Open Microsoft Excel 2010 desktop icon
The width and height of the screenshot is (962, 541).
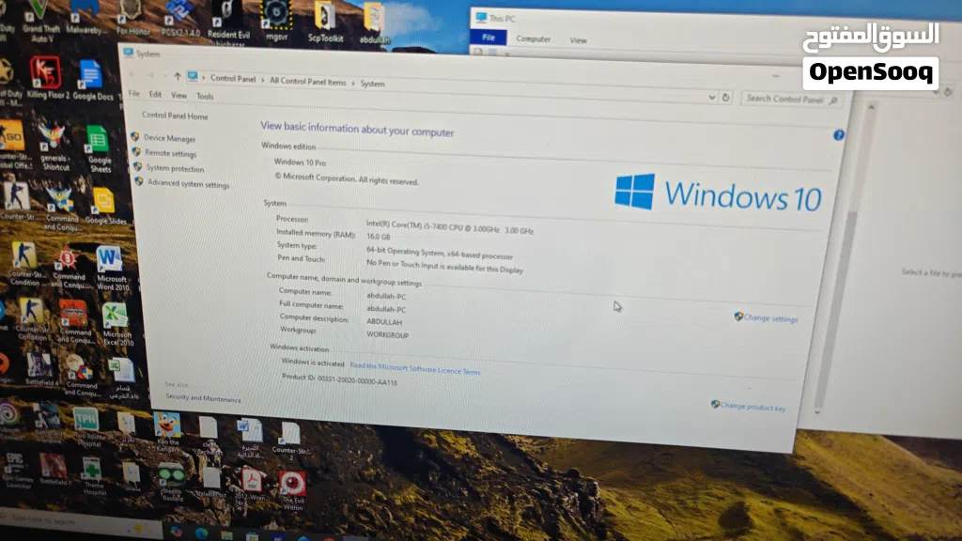pos(116,324)
